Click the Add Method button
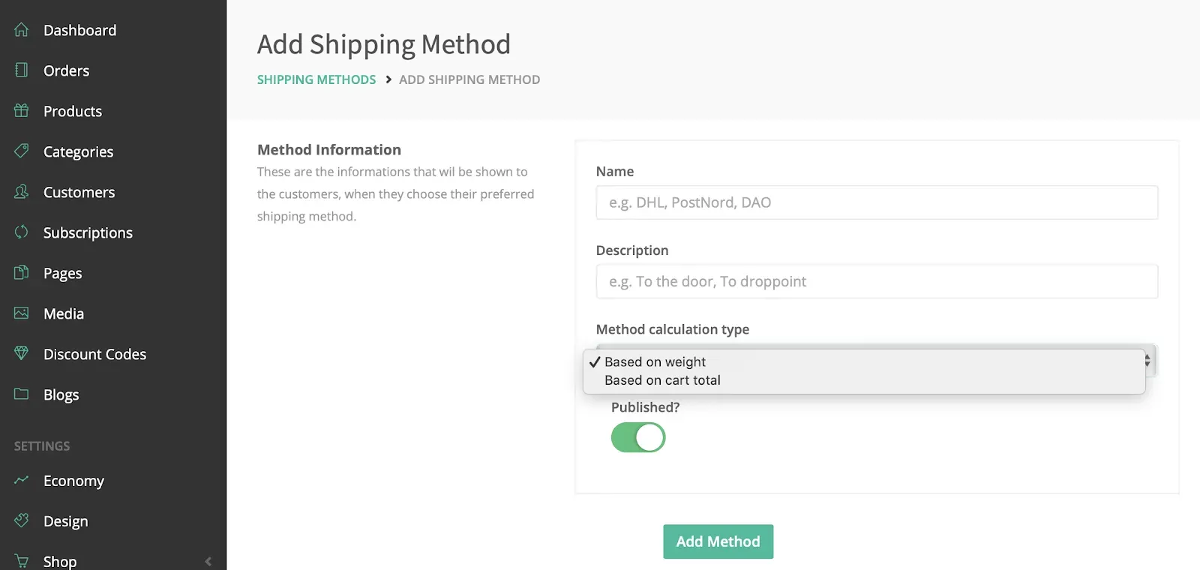Screen dimensions: 1200x570 coord(718,541)
